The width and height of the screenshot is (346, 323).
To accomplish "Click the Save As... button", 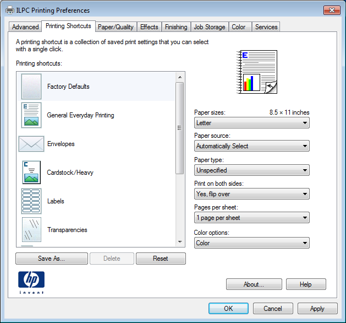I will click(52, 259).
